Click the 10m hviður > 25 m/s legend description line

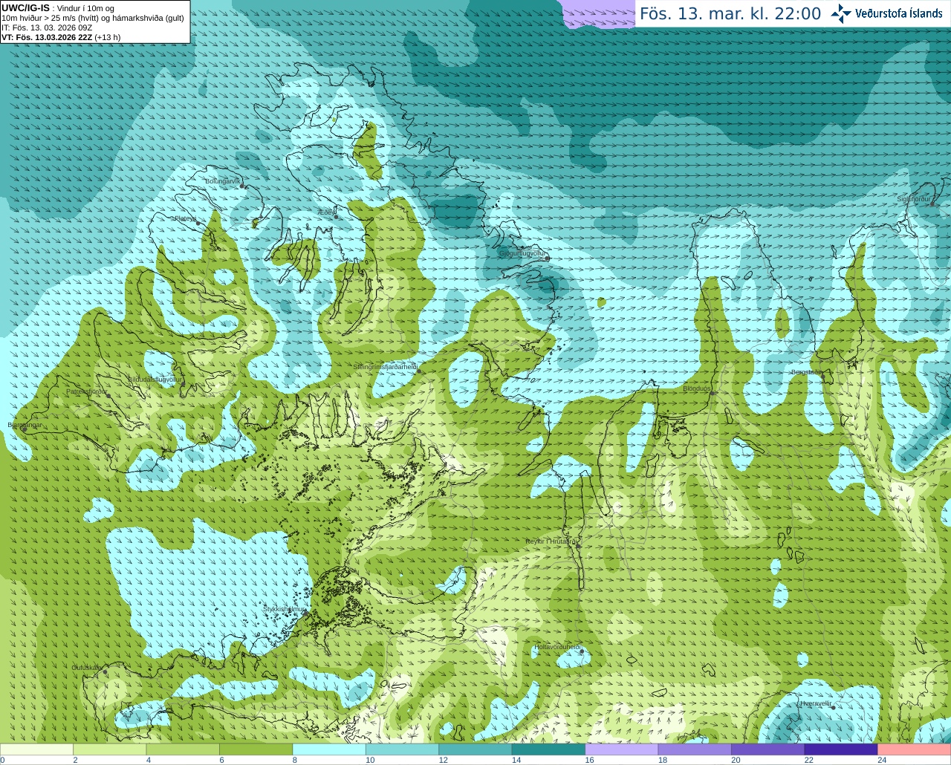point(93,18)
